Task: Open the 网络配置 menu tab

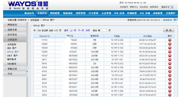Action: pos(55,13)
